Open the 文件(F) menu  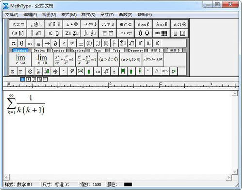tap(12, 15)
